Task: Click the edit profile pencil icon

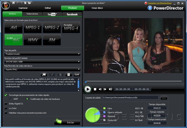Action: point(52,75)
